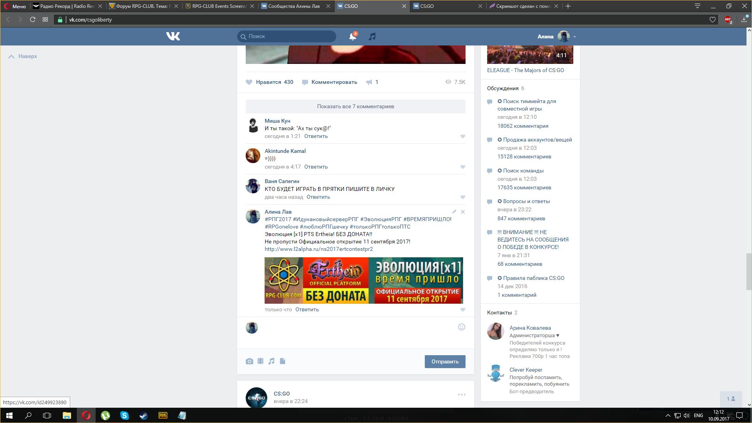Click the page vertical scrollbar thumb
752x423 pixels.
coord(749,271)
